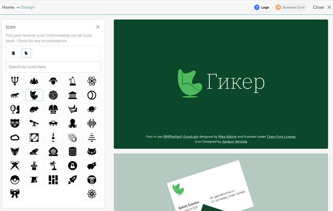
Task: Select the pokeball icon
Action: tap(15, 180)
